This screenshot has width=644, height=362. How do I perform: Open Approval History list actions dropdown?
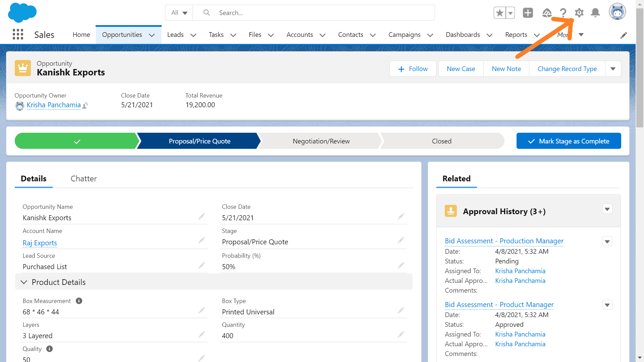[x=607, y=209]
